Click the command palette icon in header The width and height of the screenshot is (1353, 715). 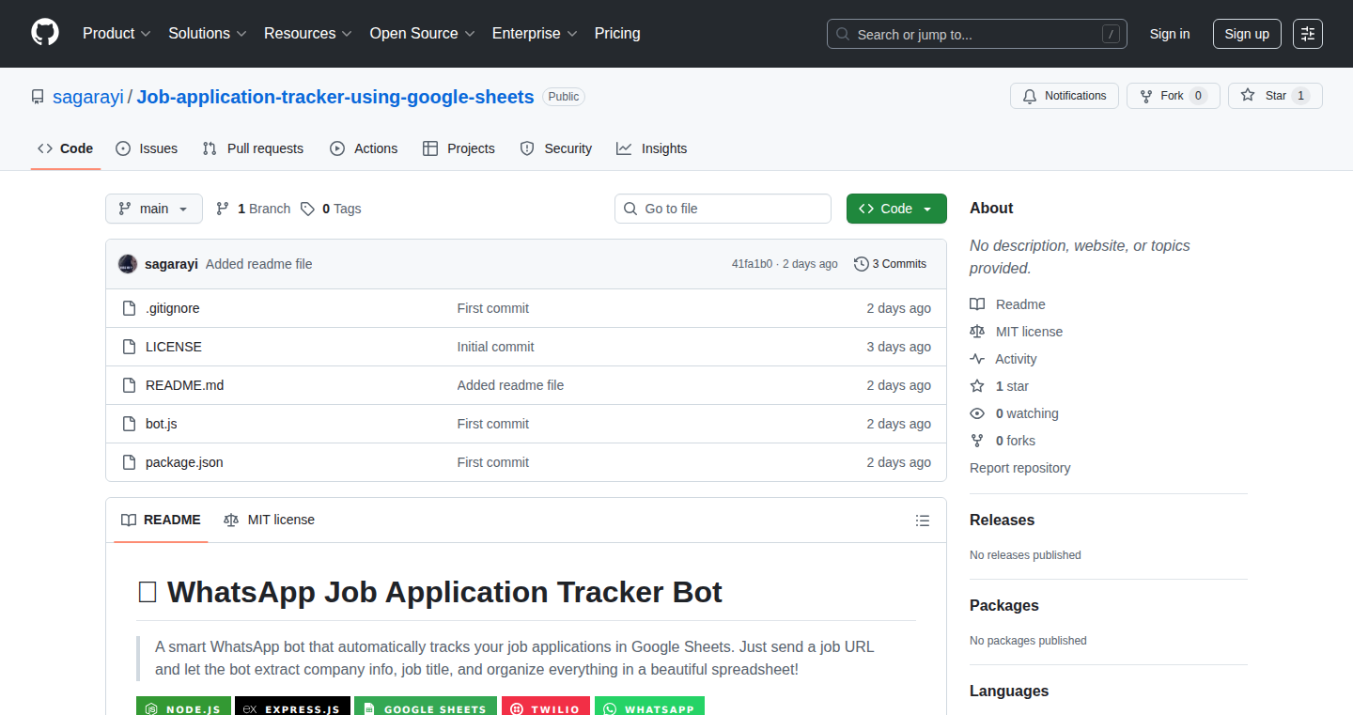coord(1308,34)
